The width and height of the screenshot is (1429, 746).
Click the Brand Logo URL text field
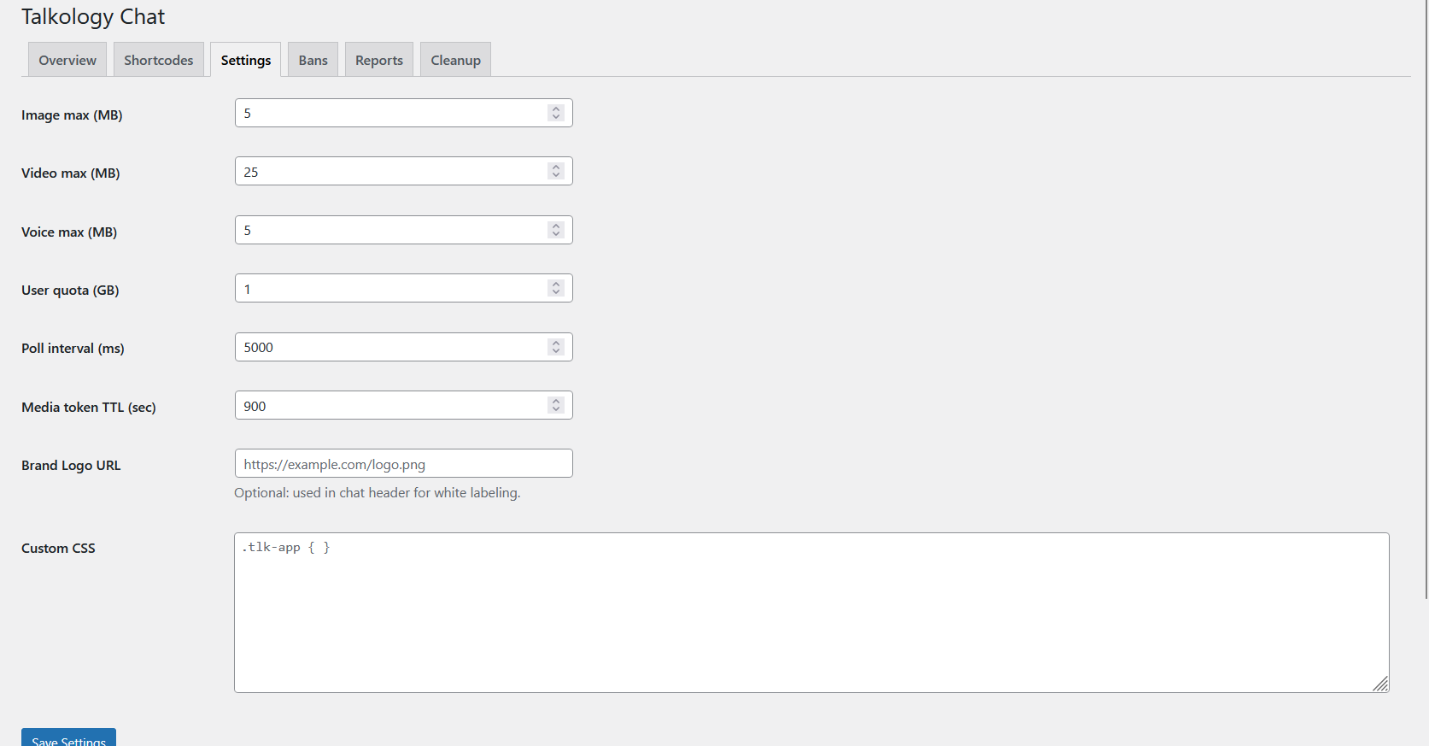pos(403,464)
